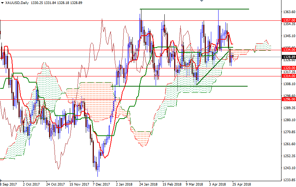
Task: Click the 1243.10 label on price scale
Action: (x=290, y=168)
